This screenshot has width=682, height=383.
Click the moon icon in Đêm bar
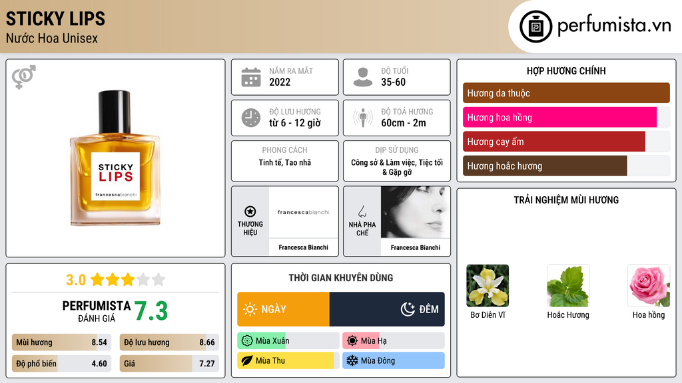pos(408,309)
